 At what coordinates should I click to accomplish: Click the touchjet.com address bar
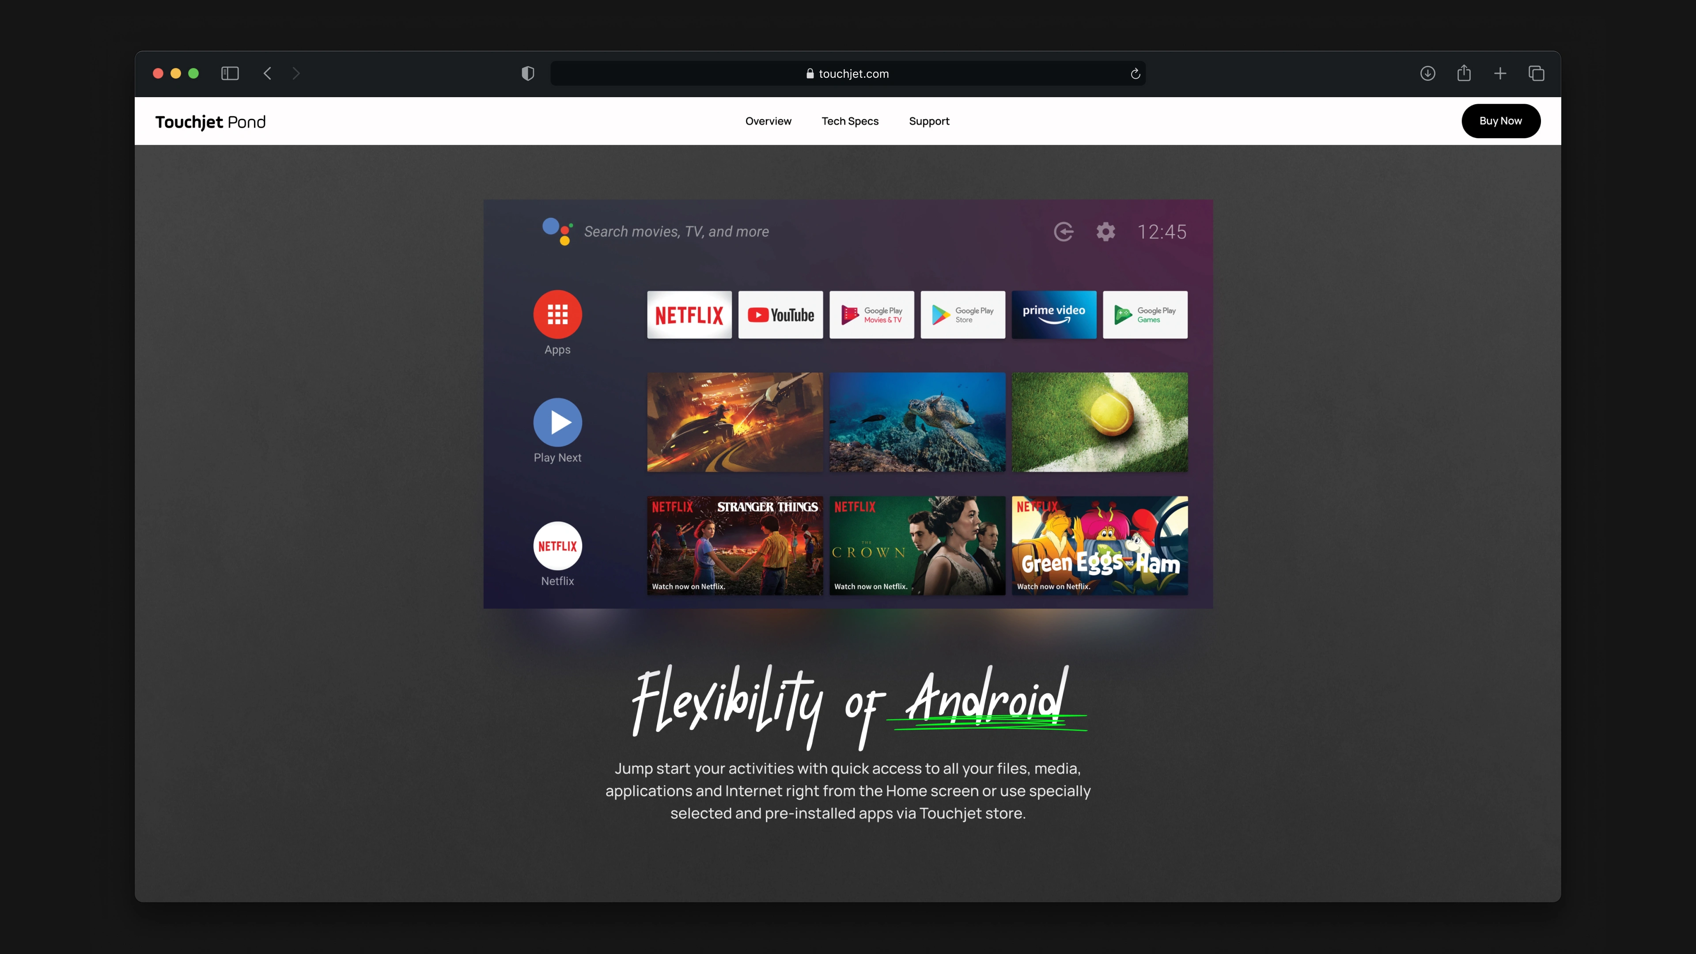(x=847, y=74)
